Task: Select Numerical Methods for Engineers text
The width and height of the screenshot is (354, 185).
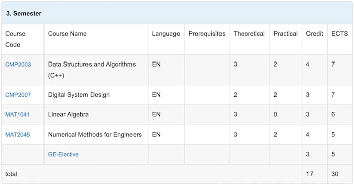Action: [95, 135]
